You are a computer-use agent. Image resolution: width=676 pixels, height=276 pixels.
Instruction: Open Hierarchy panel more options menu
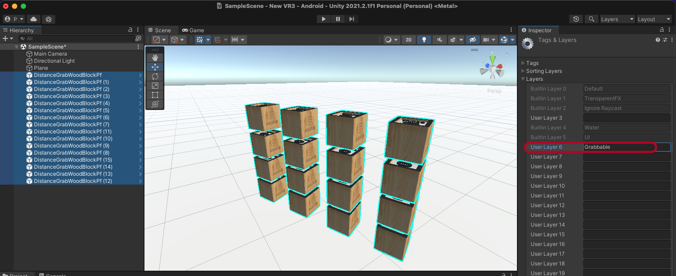[x=138, y=30]
